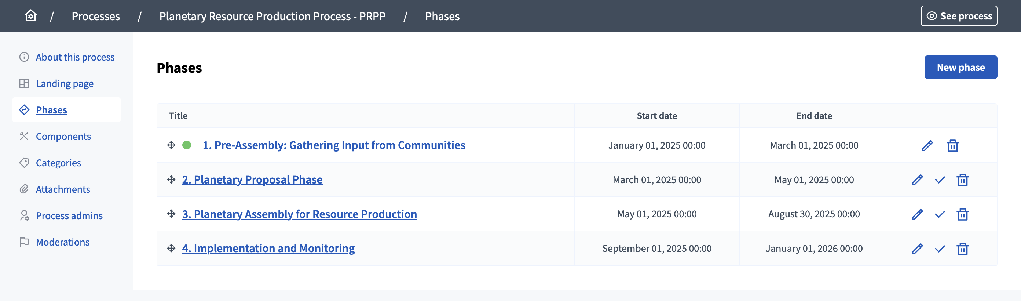Go to Categories in the sidebar
The height and width of the screenshot is (301, 1021).
click(x=58, y=163)
